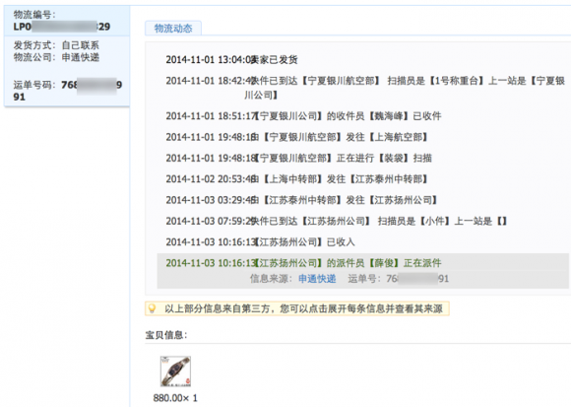Expand the 宁夏银川航空部 arrival entry
Viewport: 571px width, 407px height.
[365, 88]
